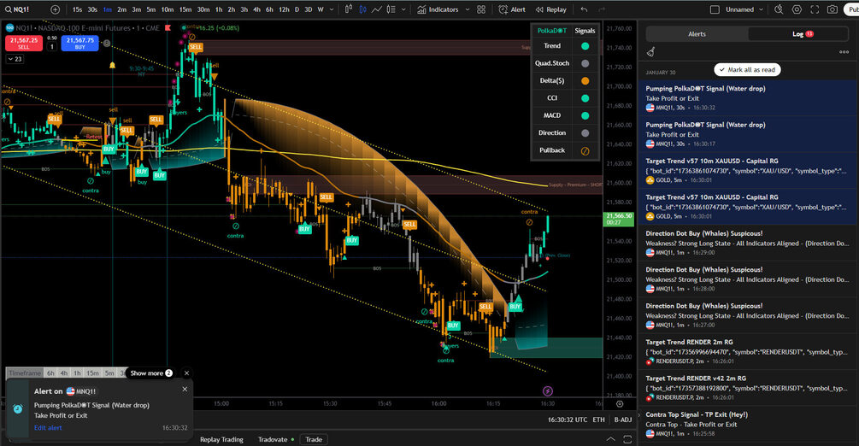Select the candles chart style icon
The height and width of the screenshot is (446, 859).
(x=362, y=9)
